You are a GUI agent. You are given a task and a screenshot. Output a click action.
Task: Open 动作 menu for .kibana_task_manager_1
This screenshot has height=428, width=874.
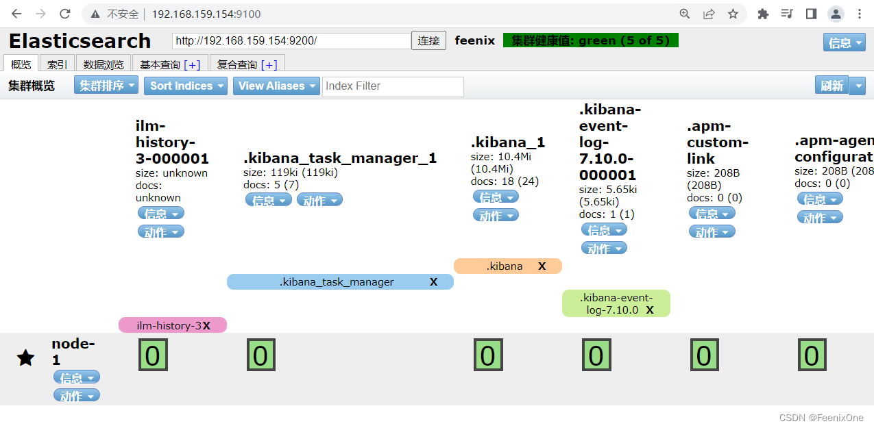pos(319,200)
